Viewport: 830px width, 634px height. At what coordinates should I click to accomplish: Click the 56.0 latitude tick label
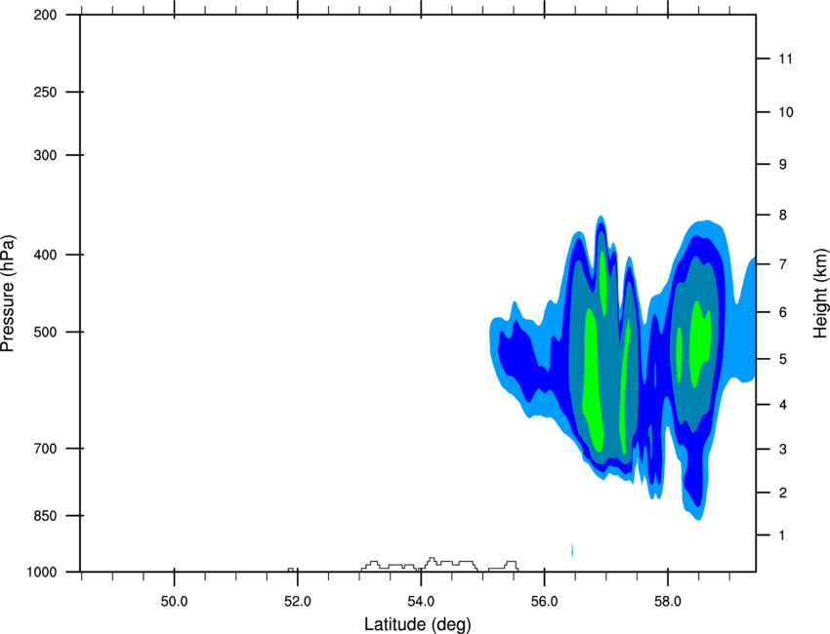544,601
